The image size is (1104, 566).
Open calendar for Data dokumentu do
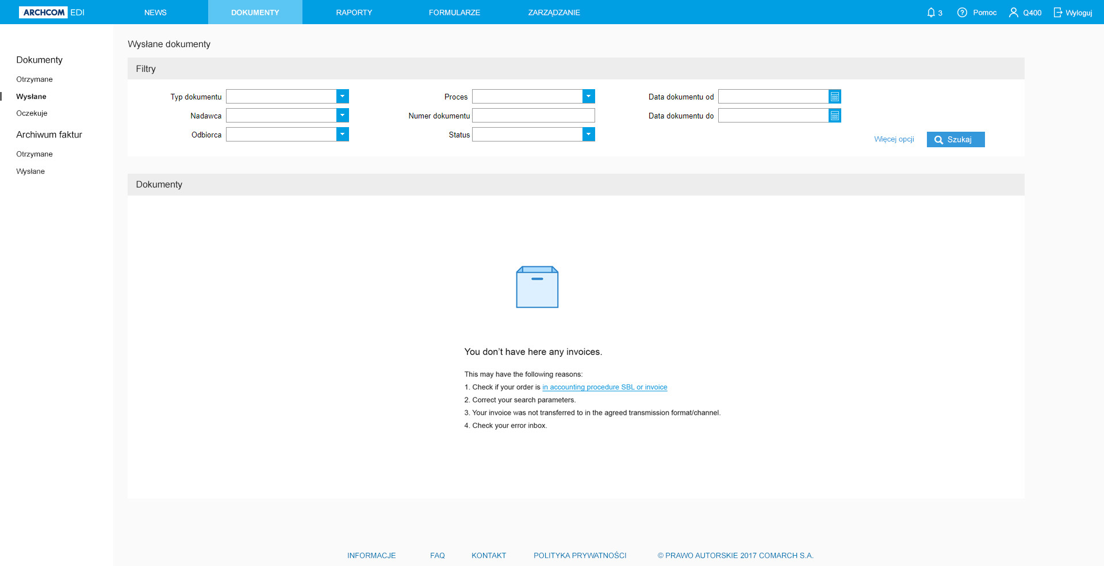pyautogui.click(x=835, y=116)
